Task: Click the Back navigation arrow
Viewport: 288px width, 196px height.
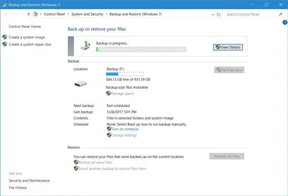Action: (x=5, y=14)
